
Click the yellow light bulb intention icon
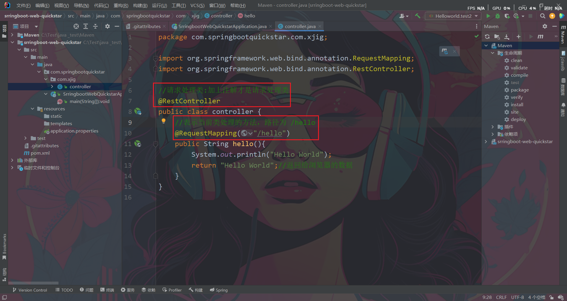pos(164,121)
